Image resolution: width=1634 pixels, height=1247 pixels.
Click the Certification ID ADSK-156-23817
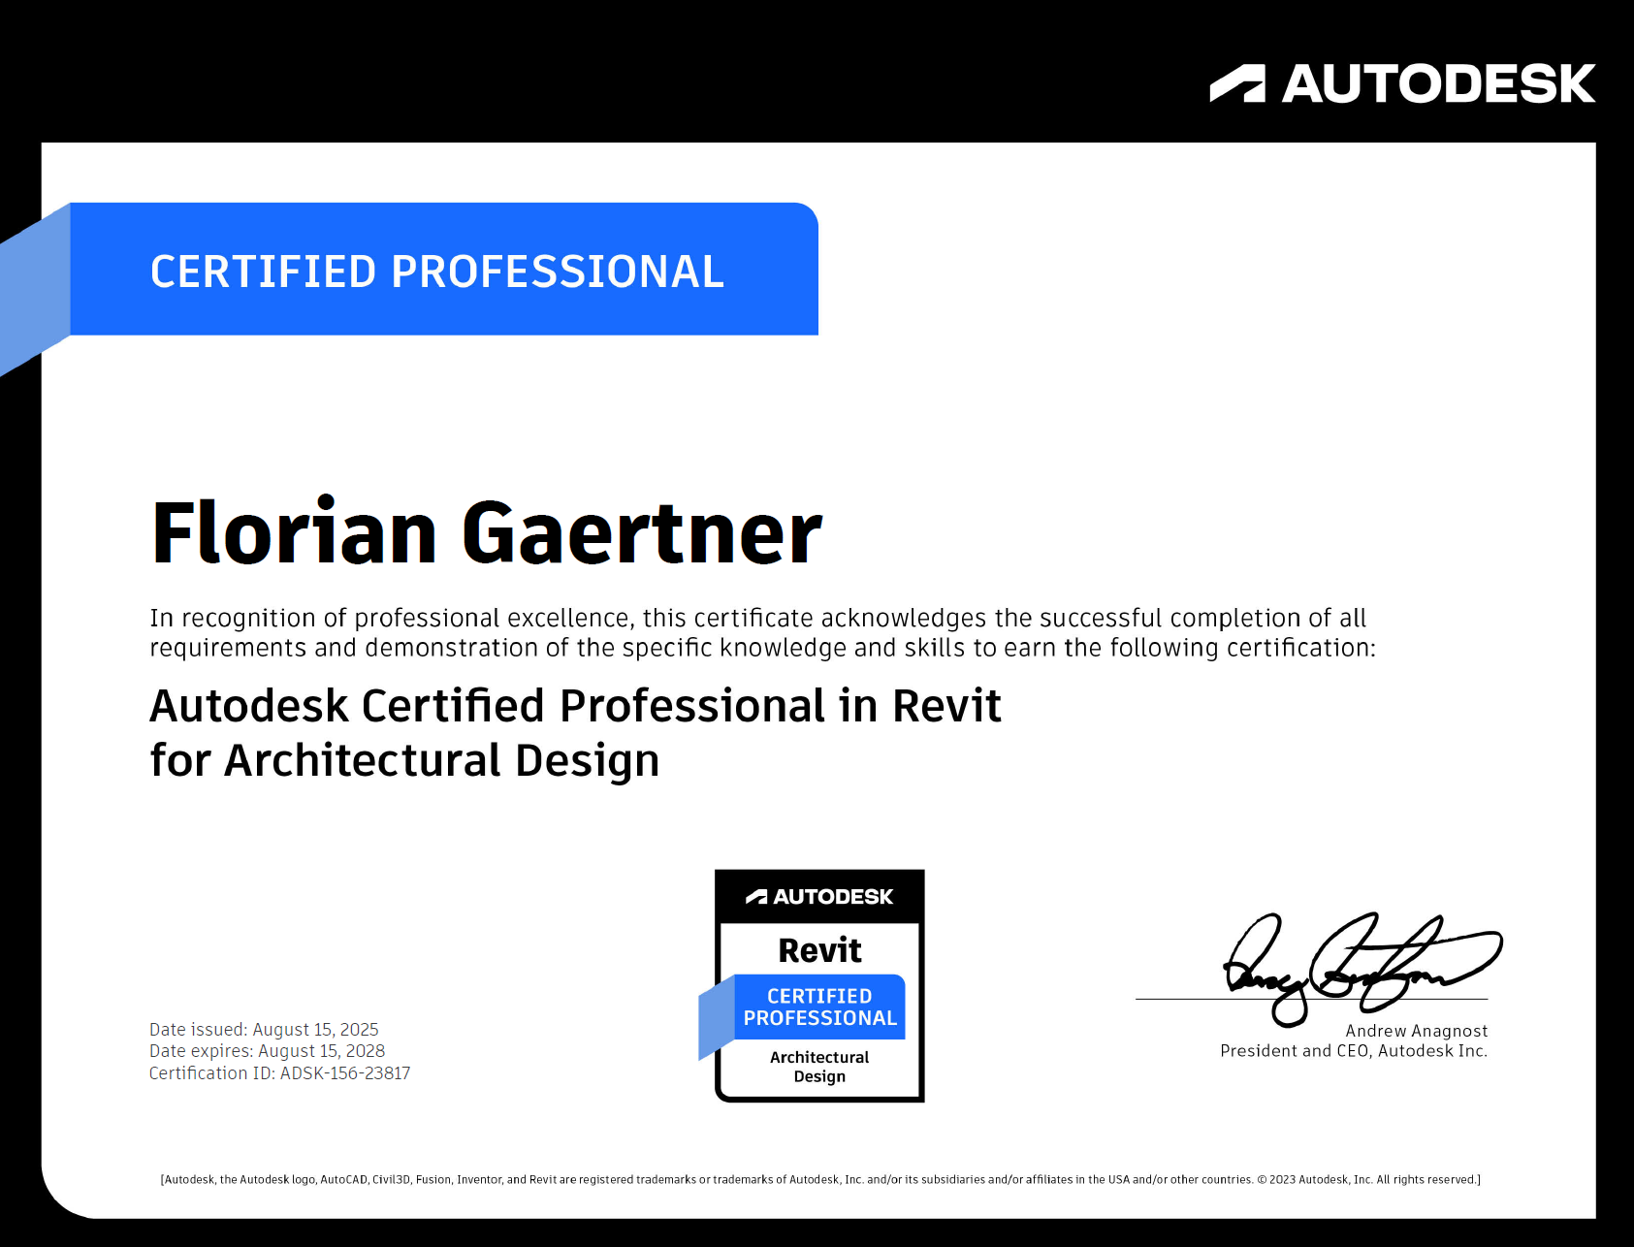(279, 1073)
